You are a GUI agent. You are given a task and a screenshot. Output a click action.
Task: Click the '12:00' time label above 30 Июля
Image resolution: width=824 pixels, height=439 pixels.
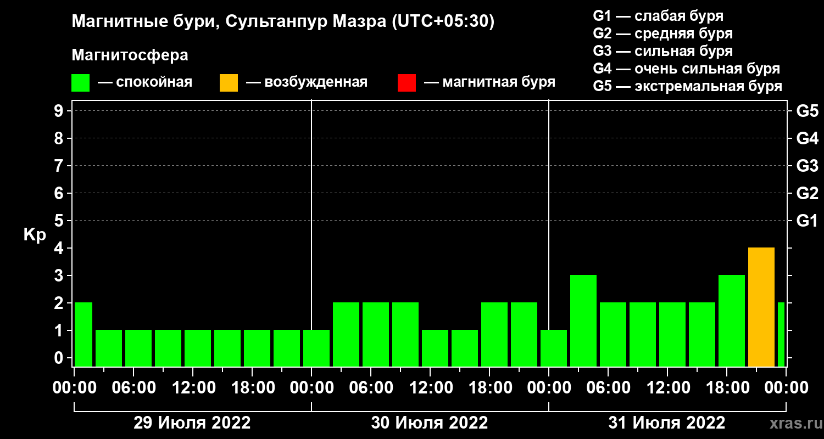point(430,387)
